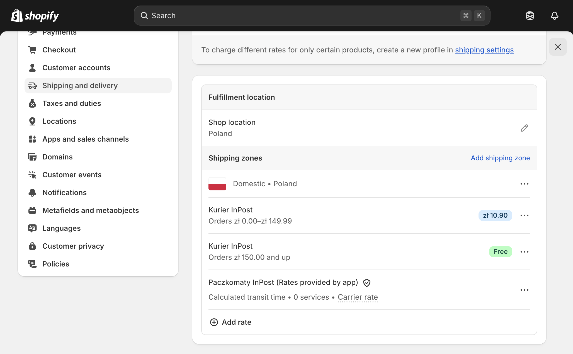Go to Languages settings
573x354 pixels.
click(x=98, y=228)
